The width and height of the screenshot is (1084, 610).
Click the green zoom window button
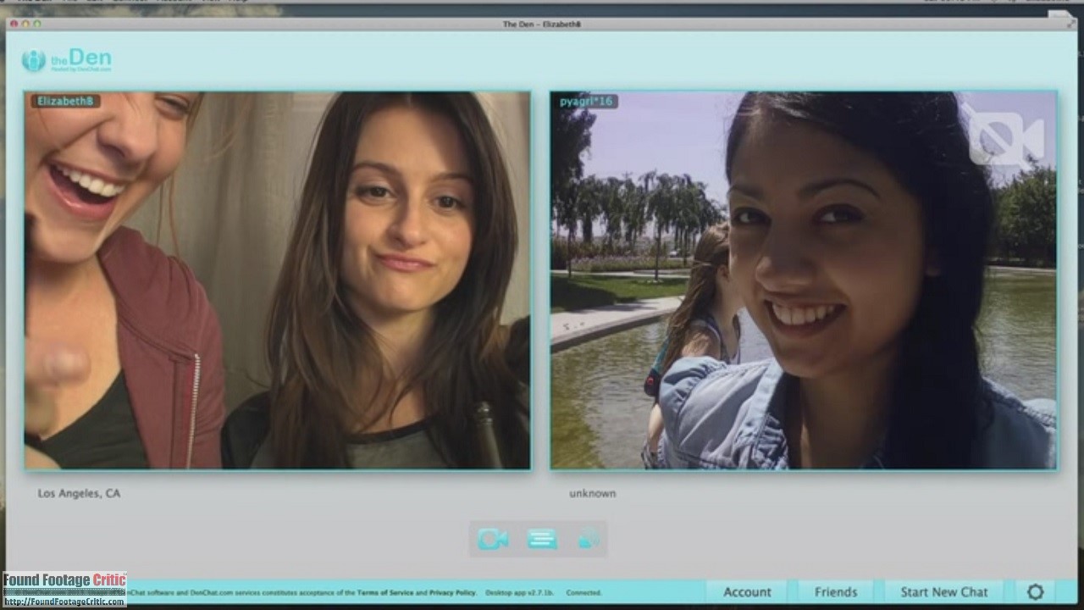point(36,24)
